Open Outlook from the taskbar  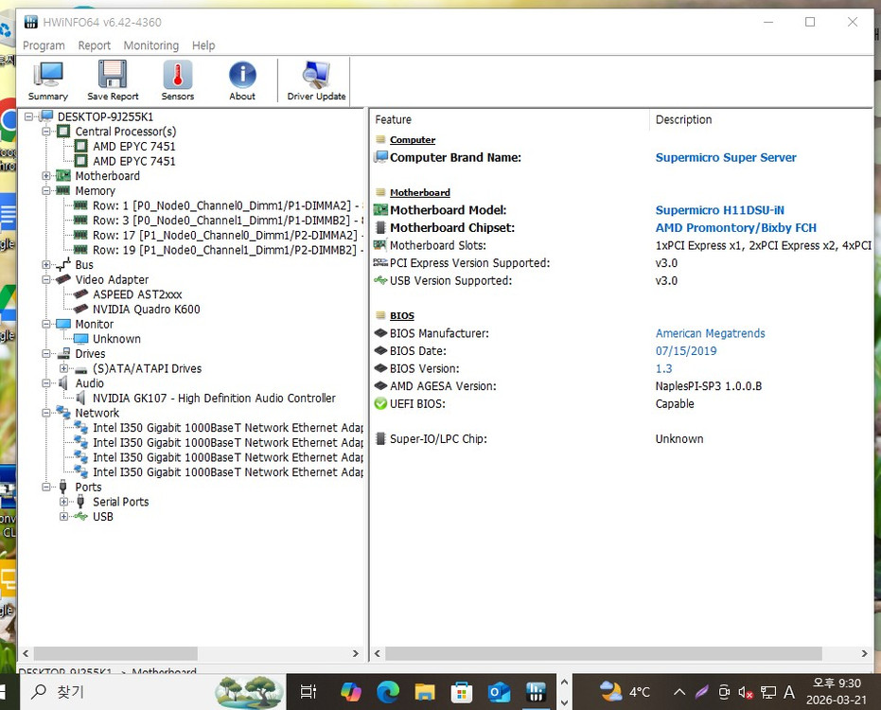pos(499,692)
